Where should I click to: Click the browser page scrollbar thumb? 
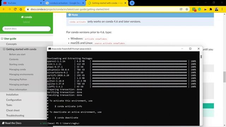225,77
